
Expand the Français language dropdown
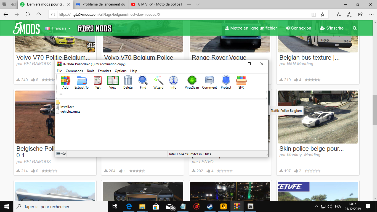[x=58, y=28]
